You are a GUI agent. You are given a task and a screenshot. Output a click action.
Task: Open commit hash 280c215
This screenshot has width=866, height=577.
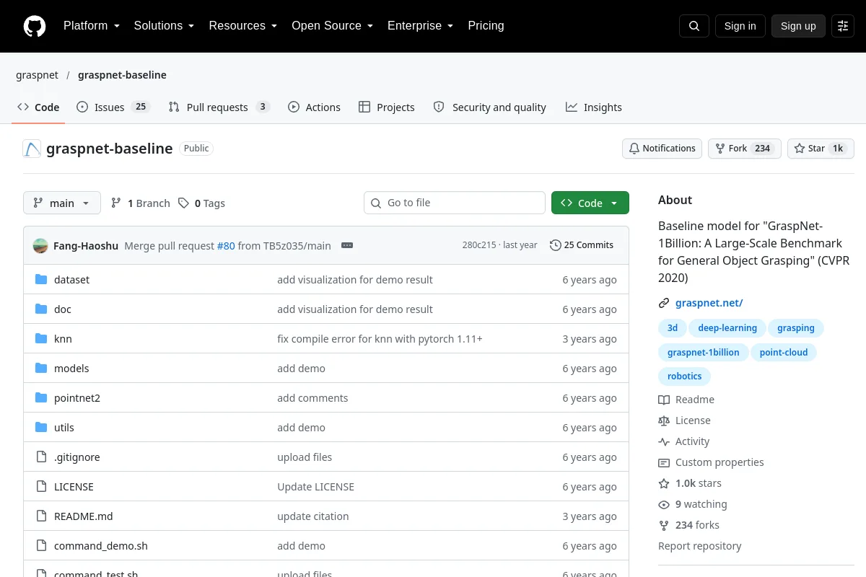(479, 245)
